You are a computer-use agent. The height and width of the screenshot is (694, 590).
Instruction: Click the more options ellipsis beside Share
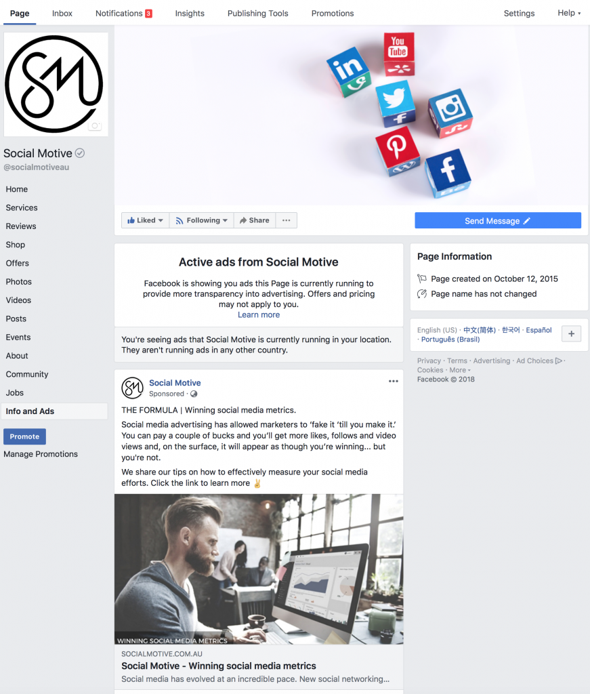click(x=286, y=220)
